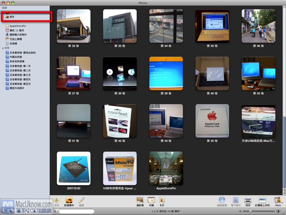
Task: Click the 編輯 pencil edit icon
Action: pos(81,200)
